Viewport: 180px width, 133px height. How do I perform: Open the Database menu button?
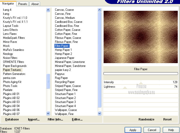(12, 119)
